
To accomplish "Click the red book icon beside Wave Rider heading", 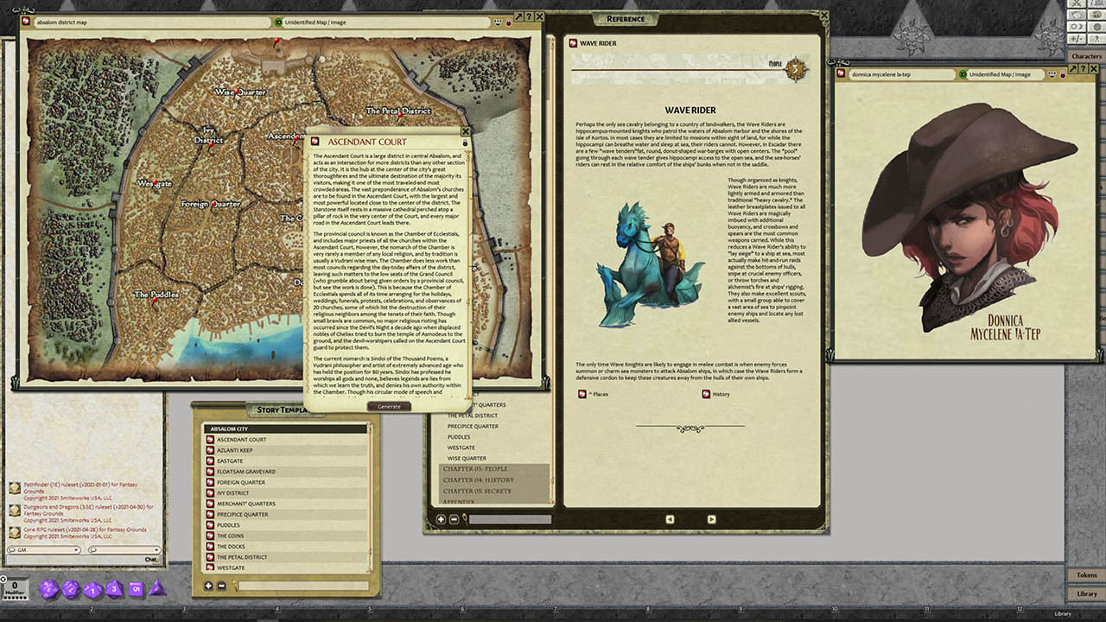I will pyautogui.click(x=573, y=42).
